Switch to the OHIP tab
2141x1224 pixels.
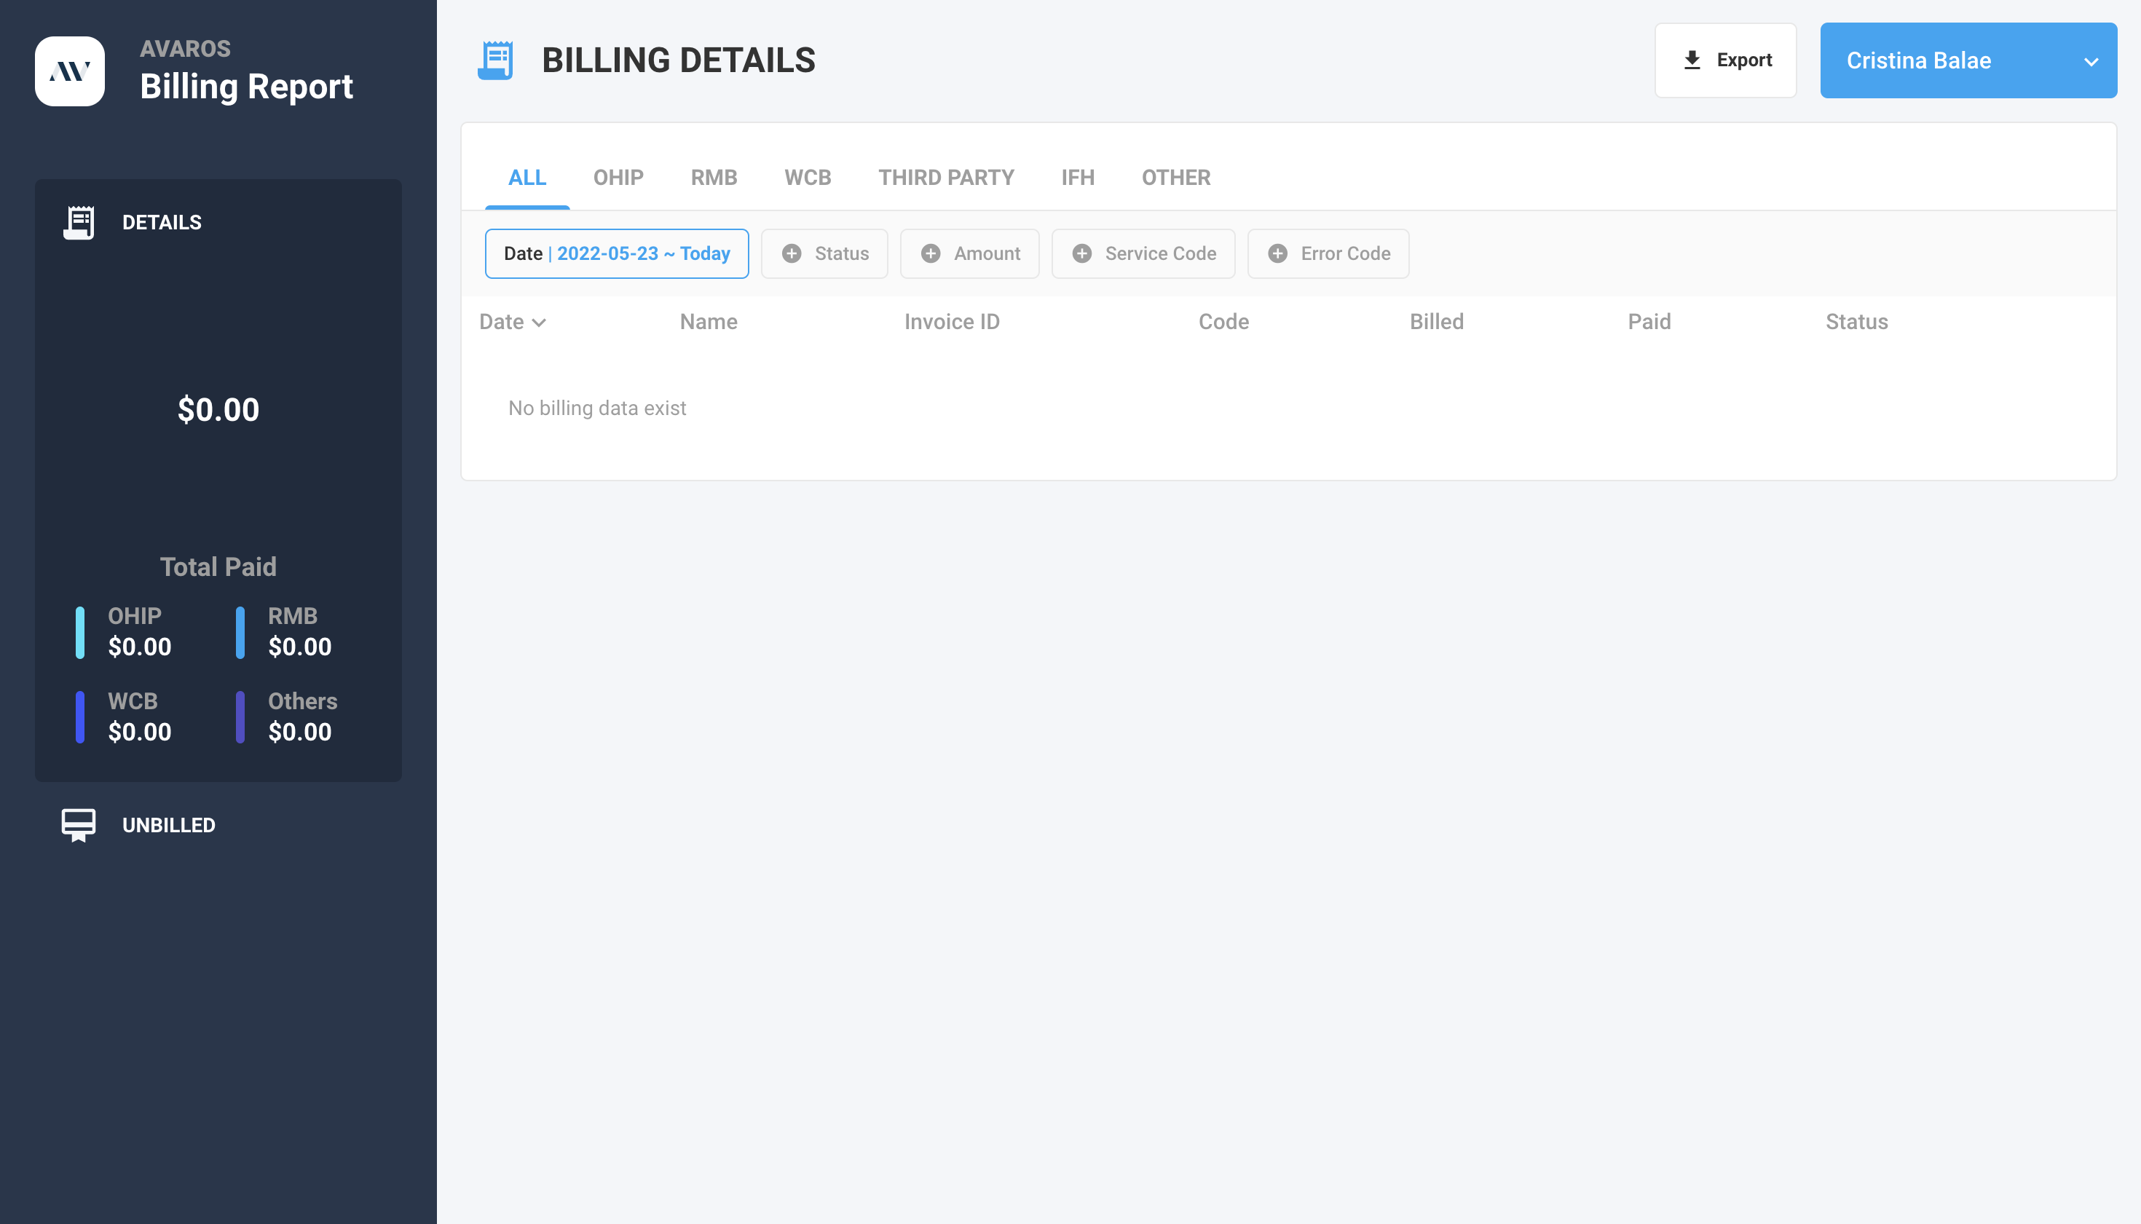click(x=618, y=178)
